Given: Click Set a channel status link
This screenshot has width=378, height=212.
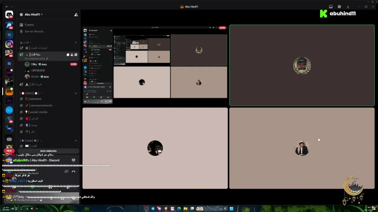Looking at the screenshot, I should (36, 59).
